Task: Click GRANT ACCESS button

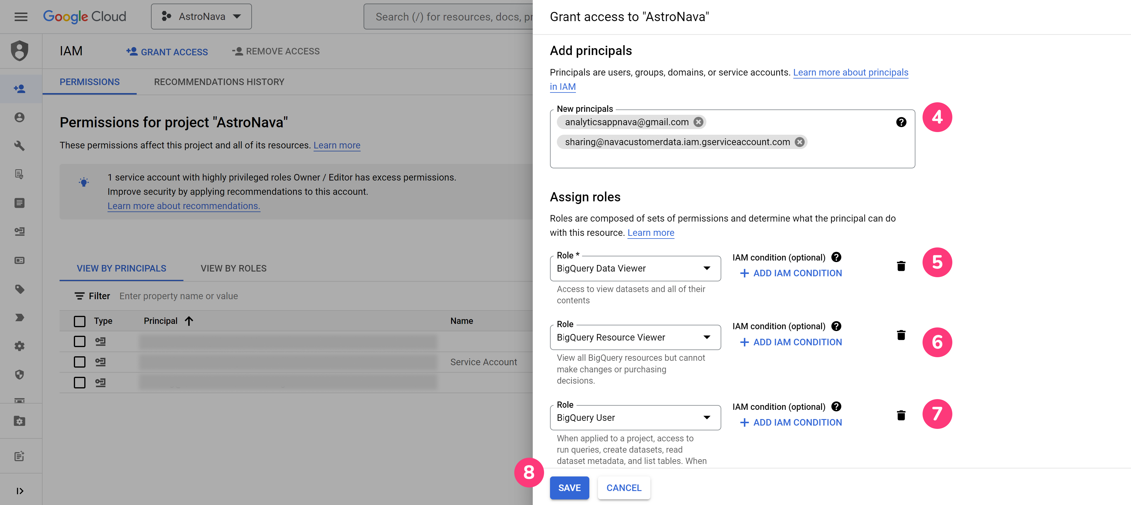Action: tap(167, 52)
